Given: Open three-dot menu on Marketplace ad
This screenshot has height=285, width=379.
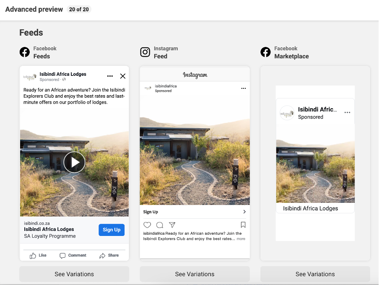Looking at the screenshot, I should click(347, 112).
